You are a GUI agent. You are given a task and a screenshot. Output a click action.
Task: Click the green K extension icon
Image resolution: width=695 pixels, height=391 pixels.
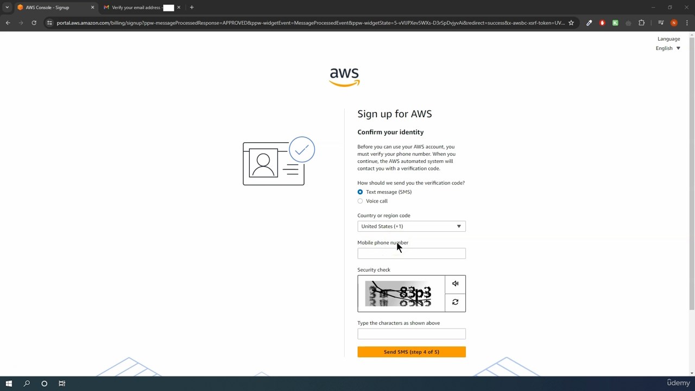point(615,23)
